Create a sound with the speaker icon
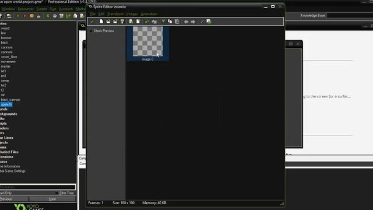The height and width of the screenshot is (210, 373). coord(55,16)
